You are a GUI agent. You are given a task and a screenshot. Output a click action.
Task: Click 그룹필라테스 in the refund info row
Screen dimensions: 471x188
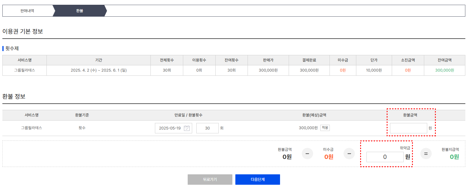click(x=32, y=128)
